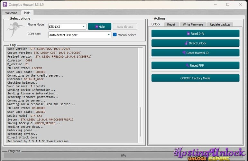This screenshot has height=161, width=248.
Task: Maximize the Octoplus Huawei window
Action: (x=228, y=5)
